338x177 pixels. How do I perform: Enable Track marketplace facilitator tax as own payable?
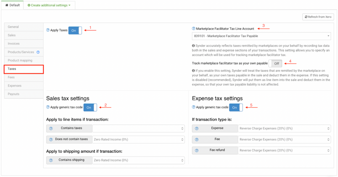[x=275, y=63]
